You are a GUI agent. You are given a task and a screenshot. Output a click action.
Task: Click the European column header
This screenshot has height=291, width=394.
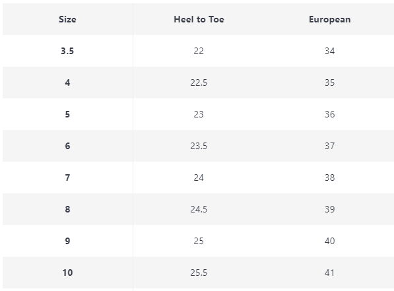(x=330, y=19)
